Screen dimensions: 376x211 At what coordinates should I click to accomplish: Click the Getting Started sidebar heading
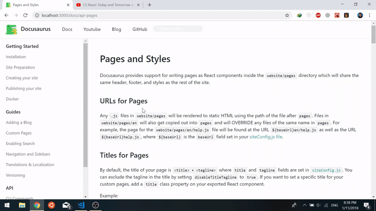point(22,46)
